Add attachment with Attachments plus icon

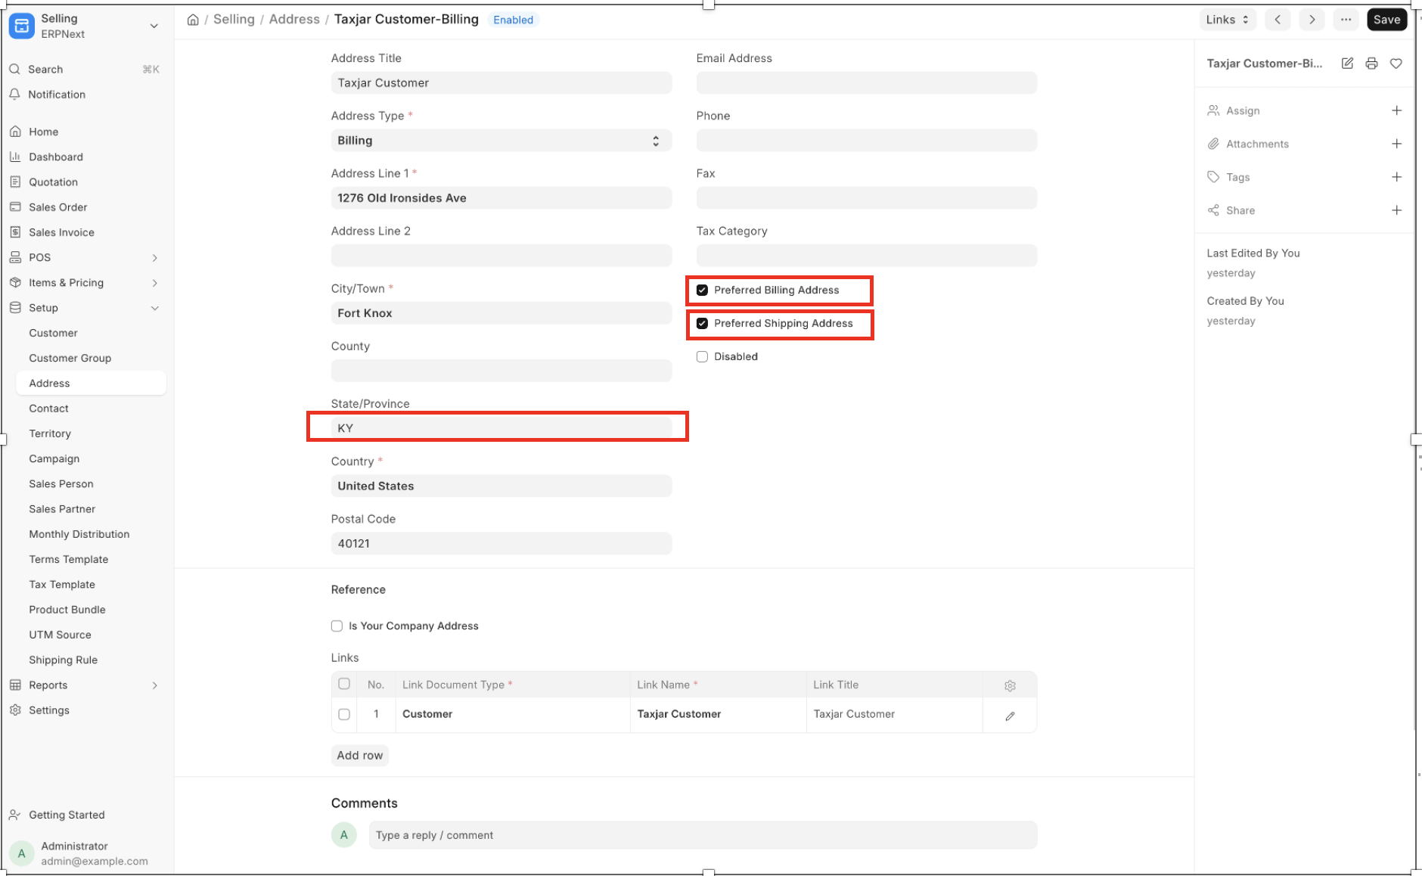(x=1396, y=144)
